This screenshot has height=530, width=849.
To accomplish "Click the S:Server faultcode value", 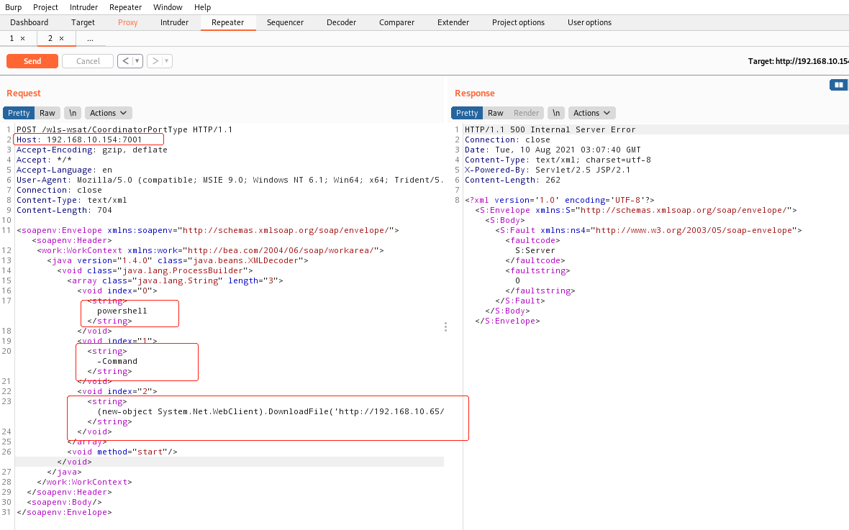I will (x=535, y=250).
